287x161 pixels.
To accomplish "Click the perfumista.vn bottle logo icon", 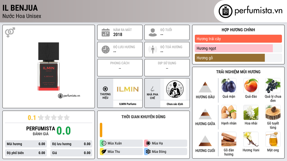I will click(x=225, y=11).
